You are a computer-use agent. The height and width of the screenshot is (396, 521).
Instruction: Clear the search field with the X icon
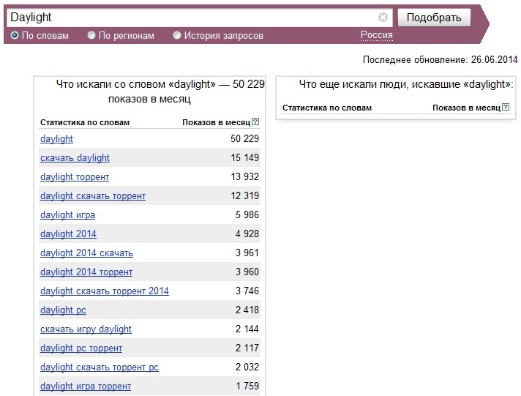click(x=383, y=18)
